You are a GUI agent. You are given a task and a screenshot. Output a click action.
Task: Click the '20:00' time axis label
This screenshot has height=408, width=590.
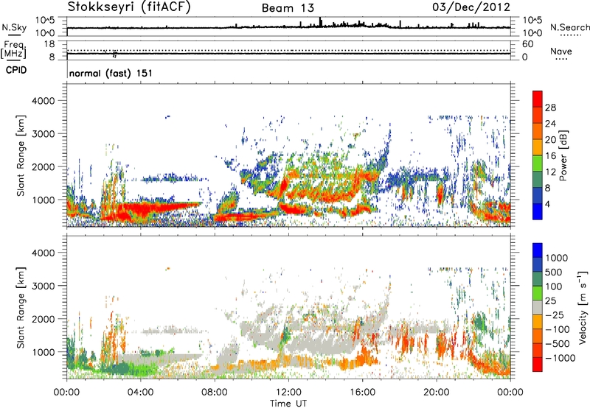click(436, 393)
